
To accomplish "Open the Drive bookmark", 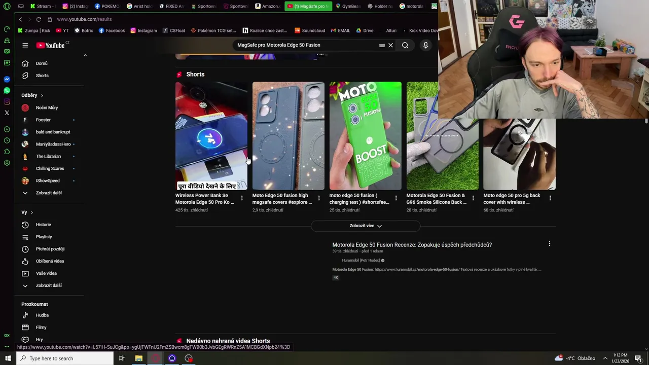I will [365, 30].
